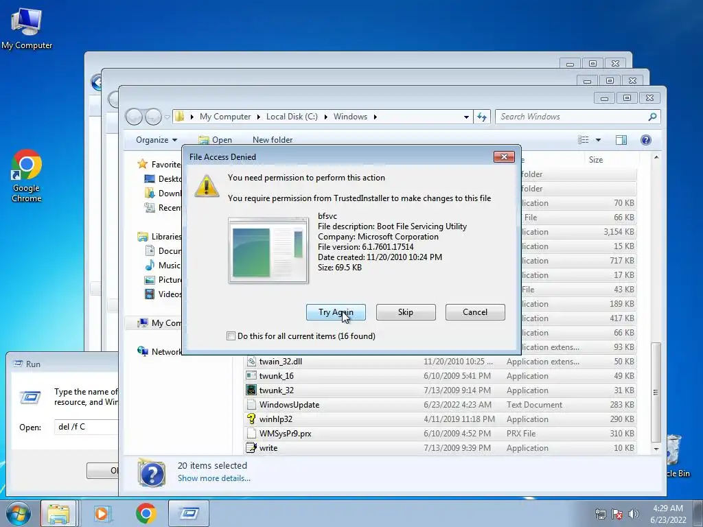Image resolution: width=703 pixels, height=527 pixels.
Task: Open Chrome from the taskbar
Action: pos(146,513)
